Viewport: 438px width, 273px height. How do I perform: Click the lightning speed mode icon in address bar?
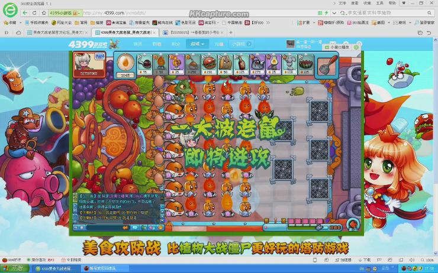tap(326, 13)
